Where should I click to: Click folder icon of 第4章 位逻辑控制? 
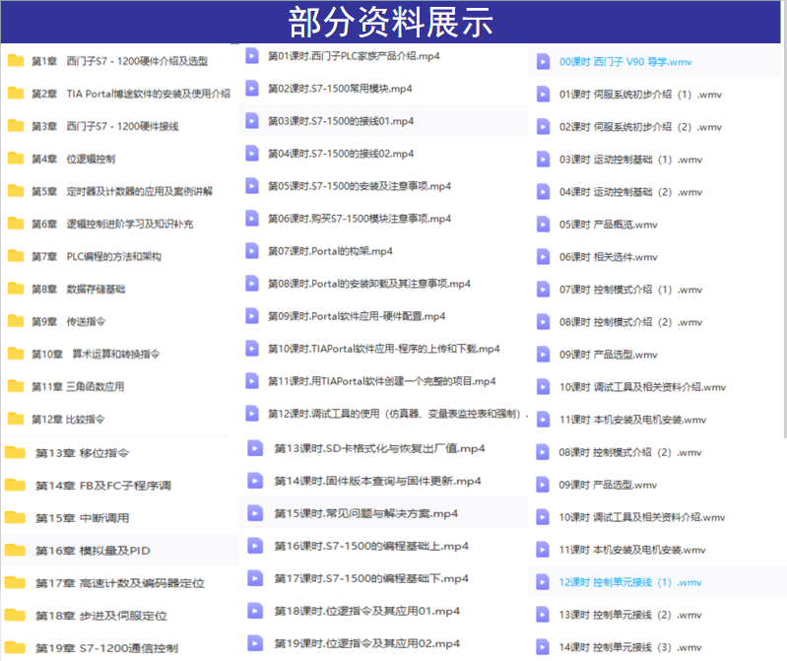point(16,159)
